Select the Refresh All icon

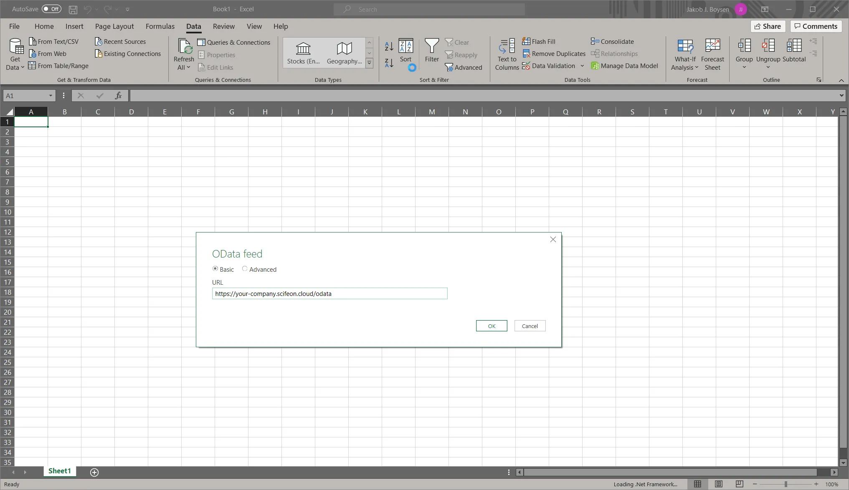(184, 52)
